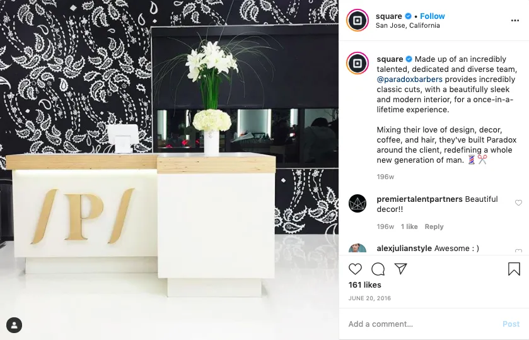Follow the square account
The image size is (529, 340).
432,16
